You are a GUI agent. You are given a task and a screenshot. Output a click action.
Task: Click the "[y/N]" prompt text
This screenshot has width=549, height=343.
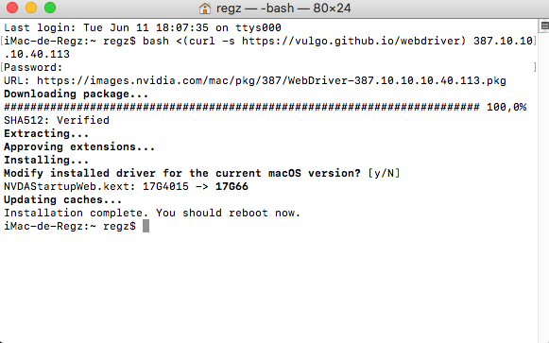[384, 173]
